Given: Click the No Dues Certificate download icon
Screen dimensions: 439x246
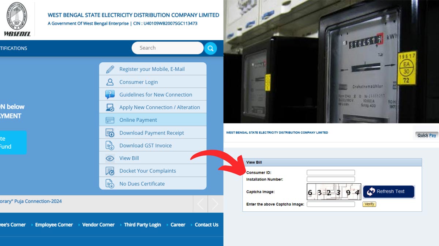Looking at the screenshot, I should coord(110,183).
